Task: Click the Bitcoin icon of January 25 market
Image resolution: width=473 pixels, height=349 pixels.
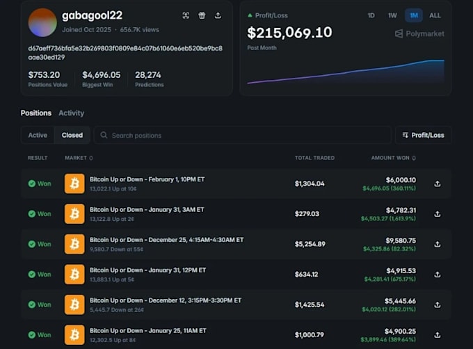Action: (74, 334)
